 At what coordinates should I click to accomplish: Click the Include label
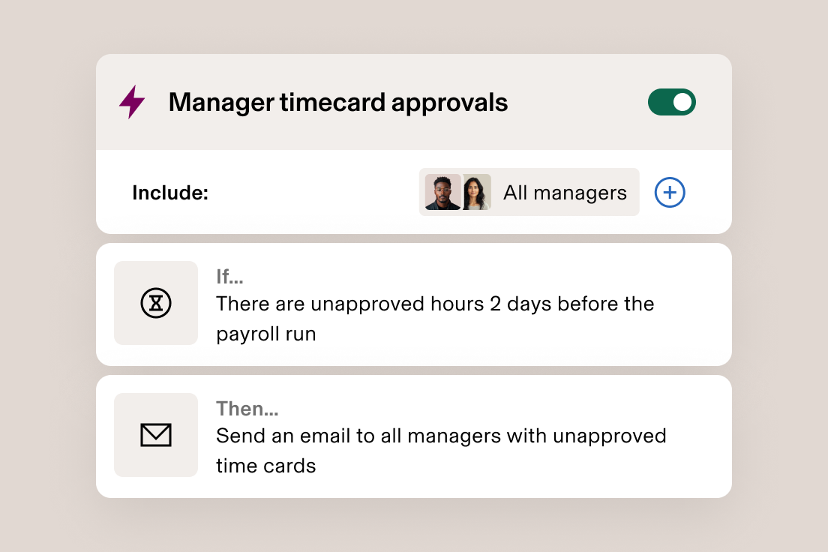(170, 192)
